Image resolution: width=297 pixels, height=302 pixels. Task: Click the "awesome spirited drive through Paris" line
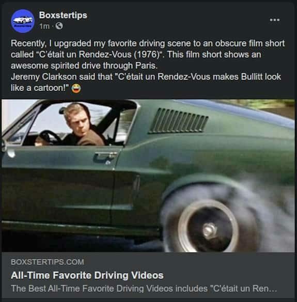point(84,66)
